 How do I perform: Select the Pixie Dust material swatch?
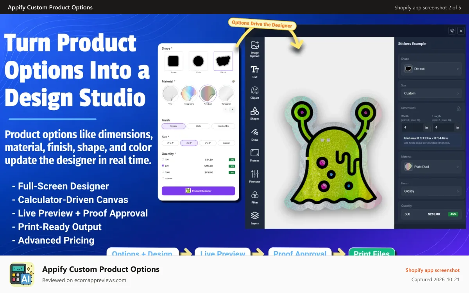[208, 94]
